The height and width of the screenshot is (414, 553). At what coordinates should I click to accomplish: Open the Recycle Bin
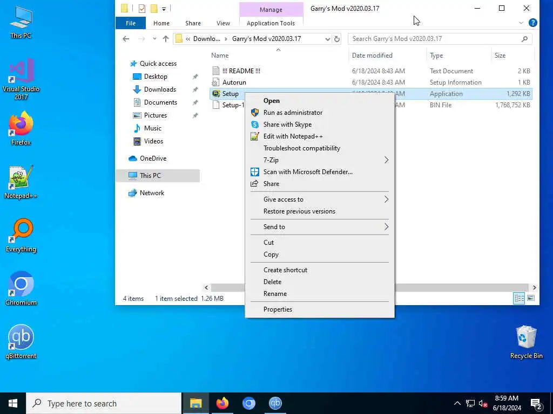click(x=526, y=341)
